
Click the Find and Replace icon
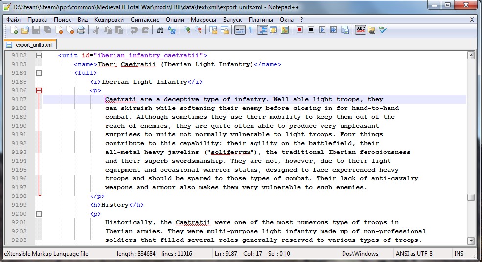tap(172, 30)
